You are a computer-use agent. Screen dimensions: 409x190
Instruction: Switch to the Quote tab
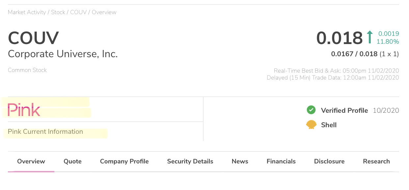click(x=72, y=161)
